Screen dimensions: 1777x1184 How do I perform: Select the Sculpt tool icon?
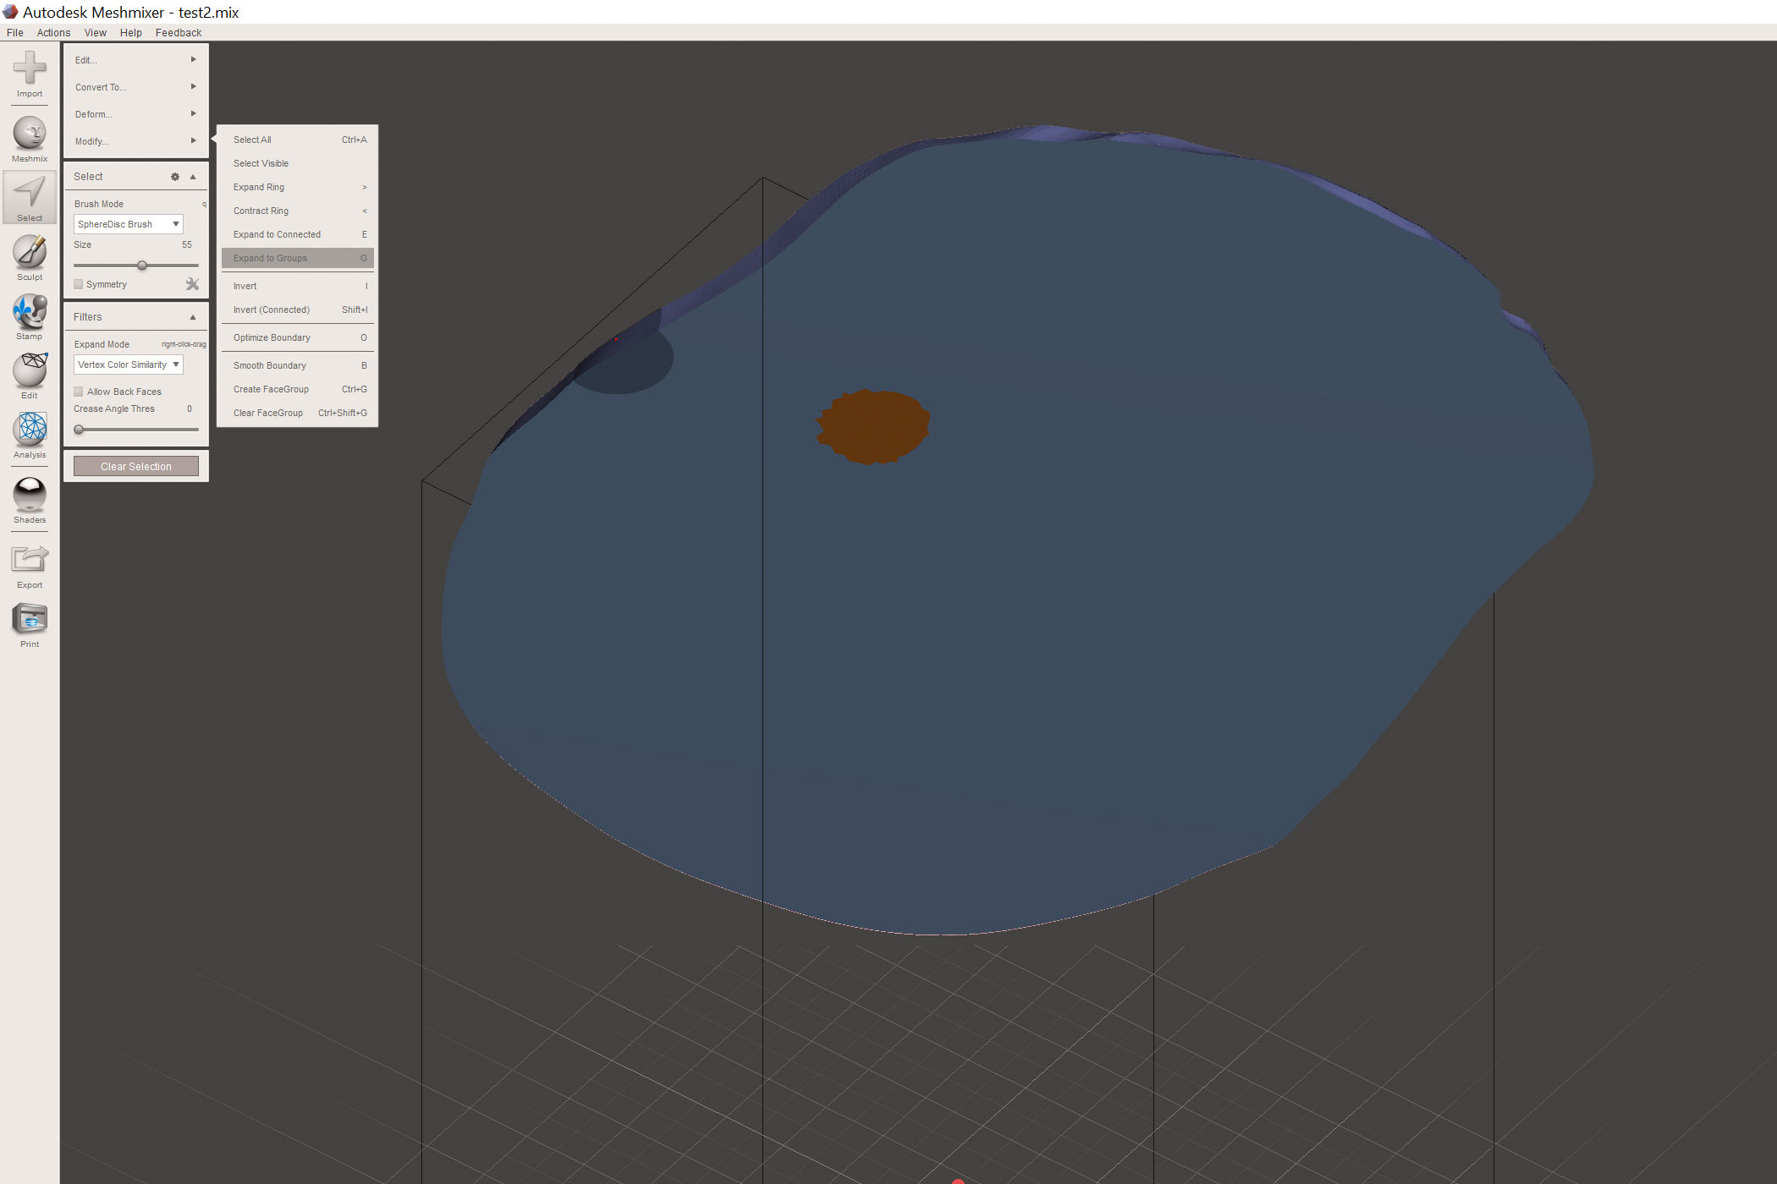(30, 253)
